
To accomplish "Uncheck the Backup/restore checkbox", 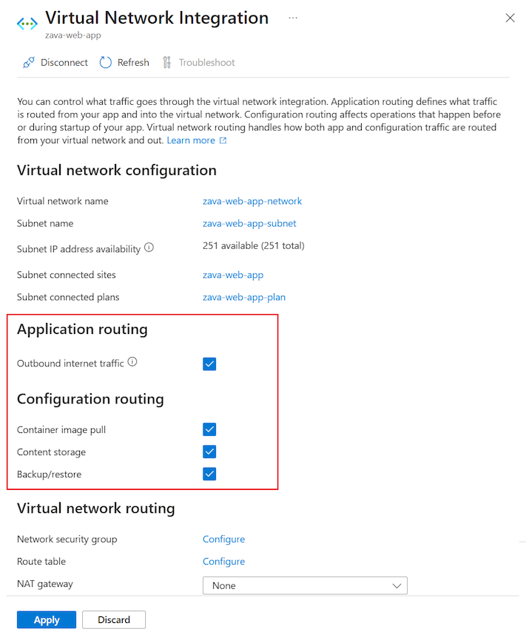I will pyautogui.click(x=209, y=474).
